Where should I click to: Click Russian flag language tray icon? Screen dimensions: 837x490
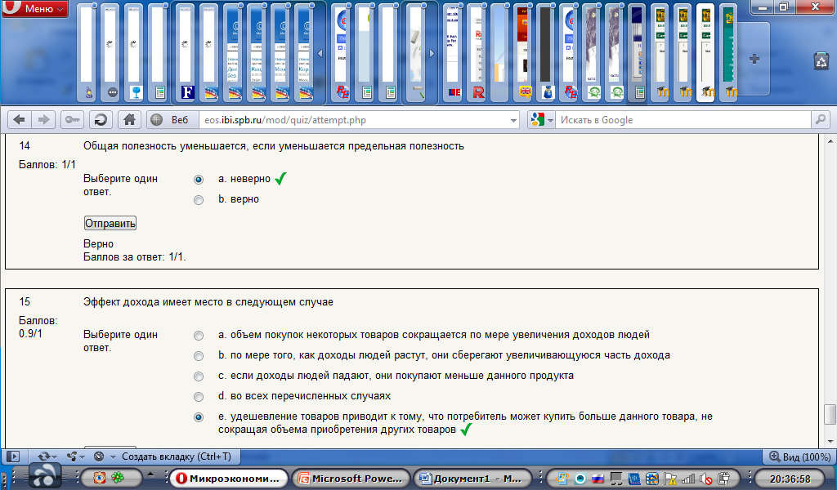tap(598, 479)
